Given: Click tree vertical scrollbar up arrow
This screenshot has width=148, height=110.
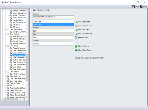Looking at the screenshot, I should [x=27, y=11].
